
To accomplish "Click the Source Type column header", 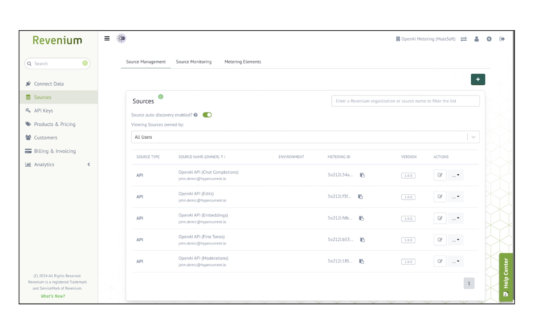I will point(148,157).
